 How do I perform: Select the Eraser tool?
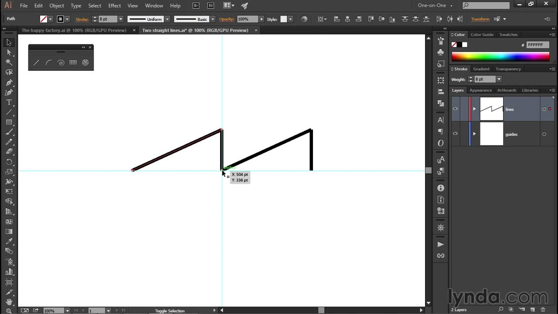[x=9, y=152]
